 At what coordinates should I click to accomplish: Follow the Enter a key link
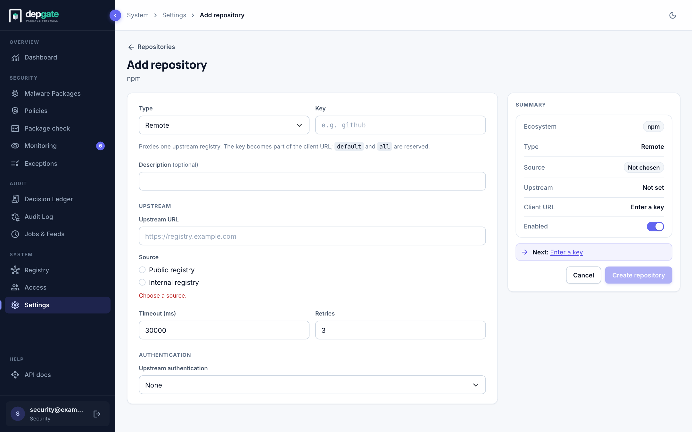[566, 252]
